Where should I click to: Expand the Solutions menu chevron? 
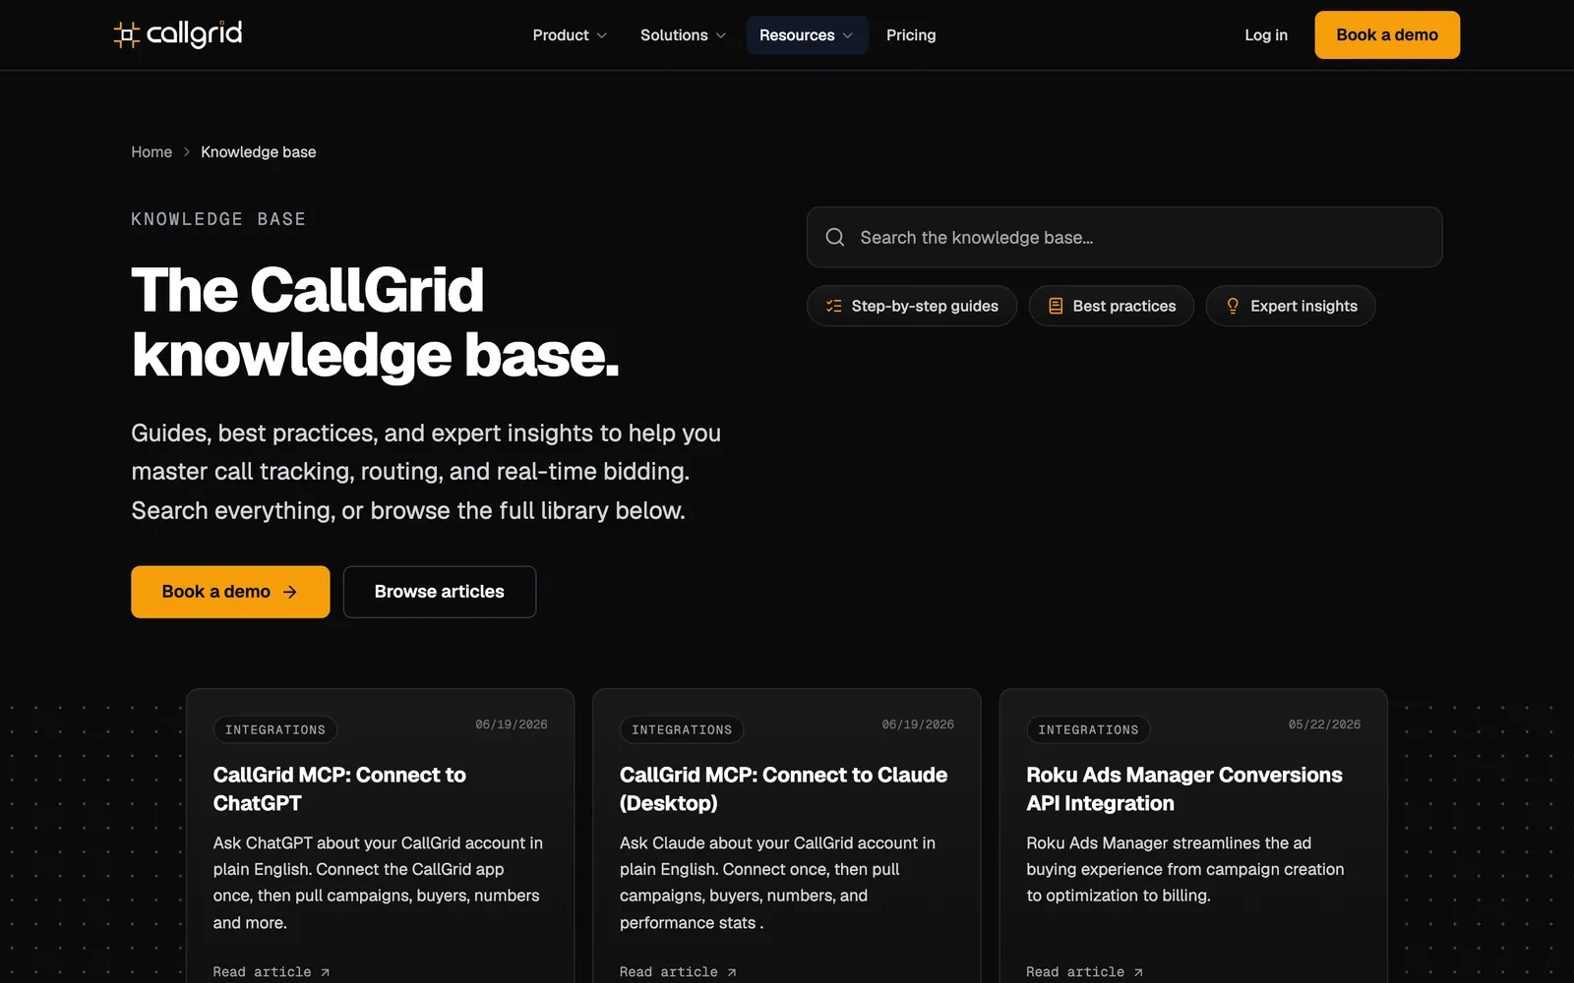pos(721,35)
